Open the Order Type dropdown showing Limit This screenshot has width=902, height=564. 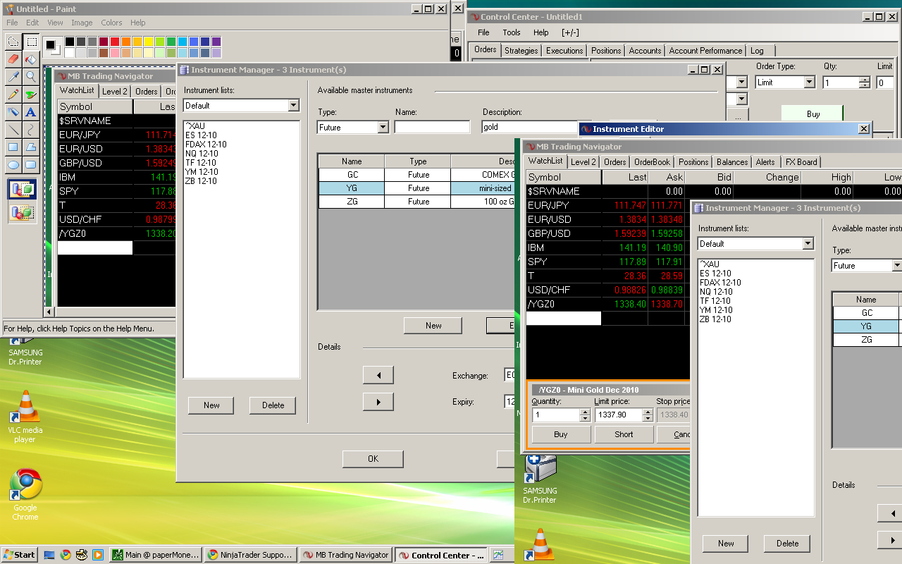click(x=809, y=82)
